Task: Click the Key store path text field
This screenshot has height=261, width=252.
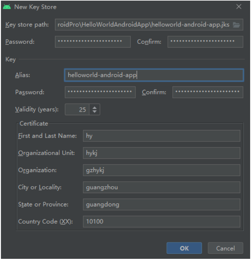Action: (x=143, y=25)
